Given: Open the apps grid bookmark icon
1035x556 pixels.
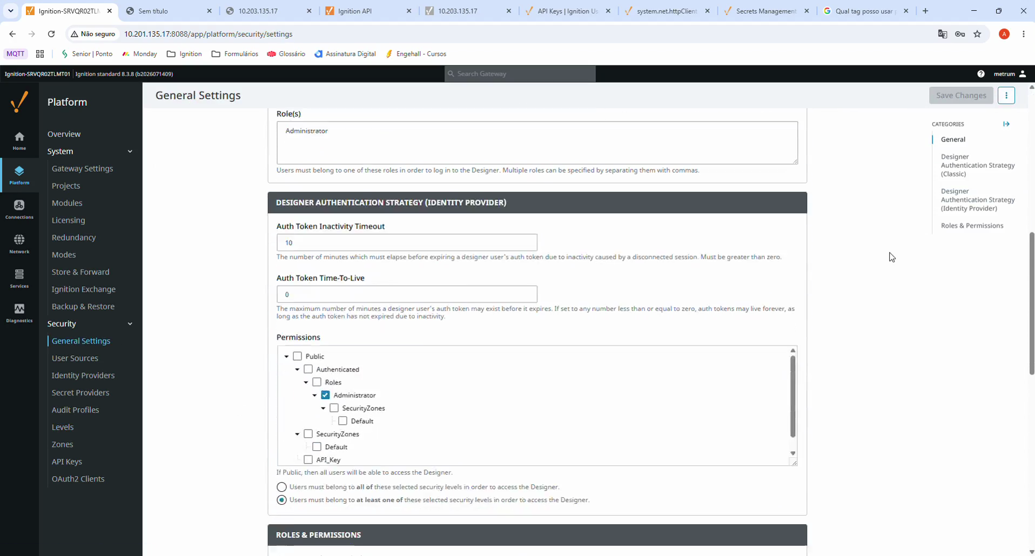Looking at the screenshot, I should click(40, 54).
